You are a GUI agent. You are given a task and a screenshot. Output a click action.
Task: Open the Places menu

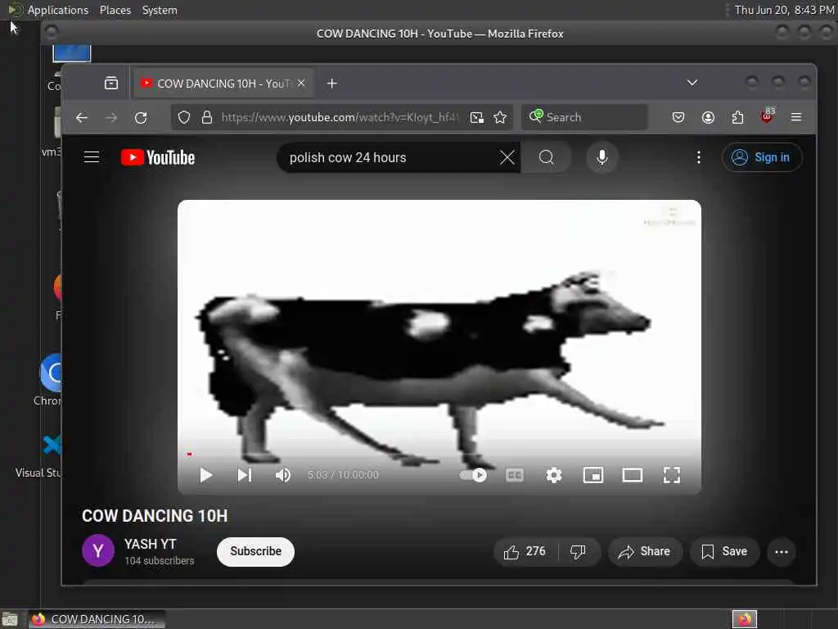coord(115,10)
